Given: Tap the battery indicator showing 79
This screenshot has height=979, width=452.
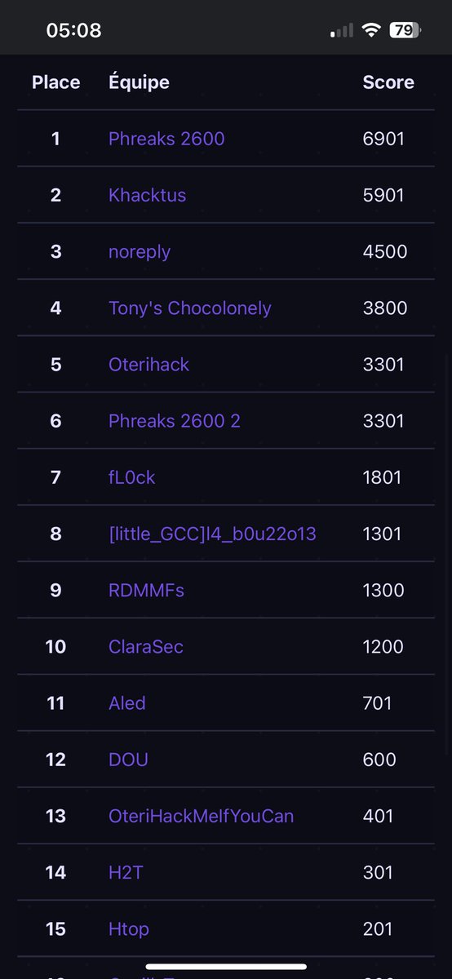Looking at the screenshot, I should click(405, 30).
